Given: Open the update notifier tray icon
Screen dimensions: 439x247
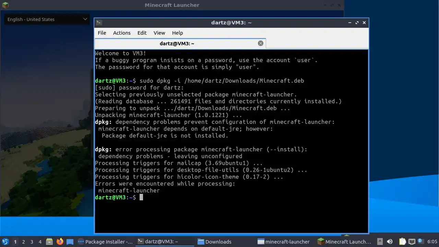Looking at the screenshot, I should [x=420, y=241].
